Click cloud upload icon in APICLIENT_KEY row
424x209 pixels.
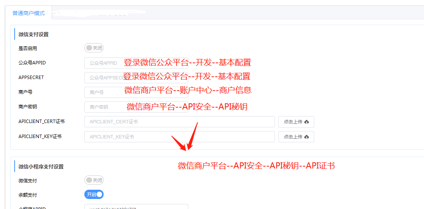(307, 137)
